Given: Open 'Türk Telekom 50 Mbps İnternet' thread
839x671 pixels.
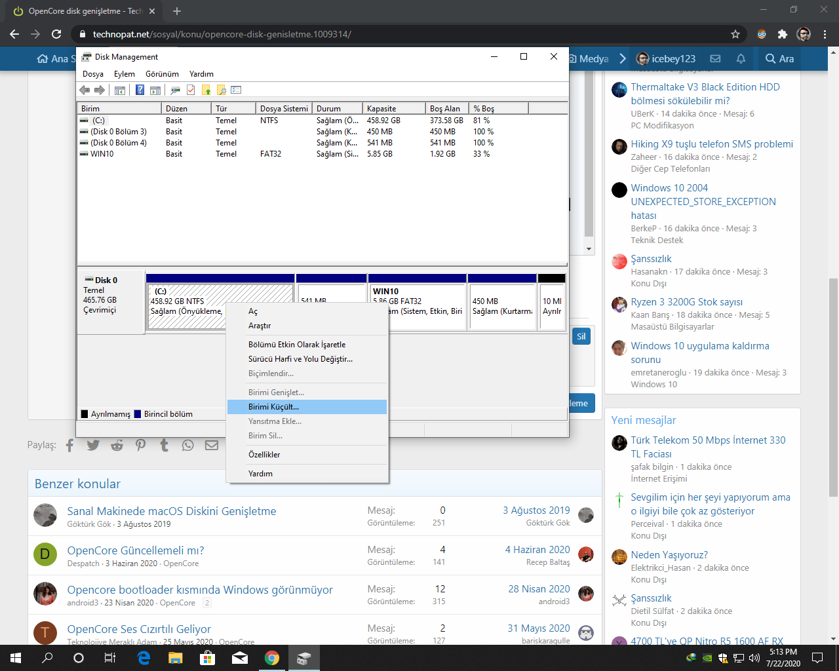Looking at the screenshot, I should (x=708, y=447).
